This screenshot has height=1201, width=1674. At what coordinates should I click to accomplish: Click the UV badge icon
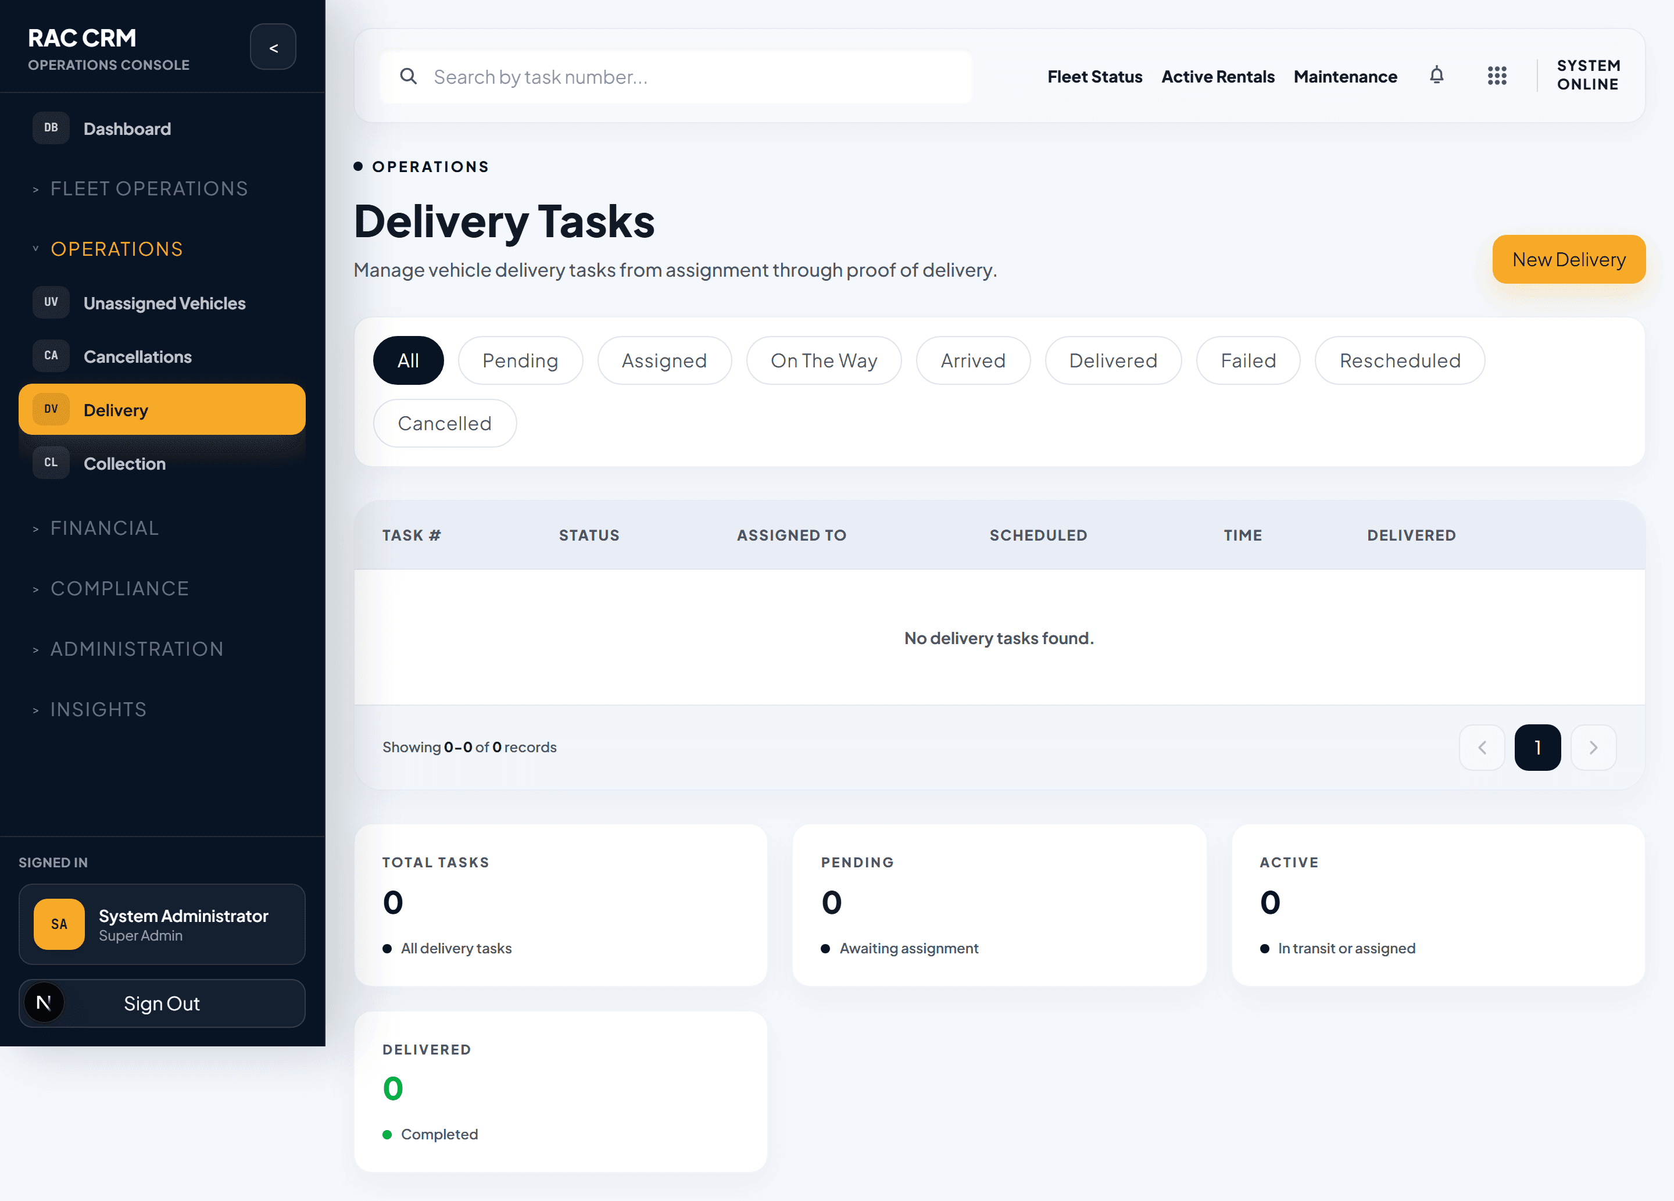(51, 303)
